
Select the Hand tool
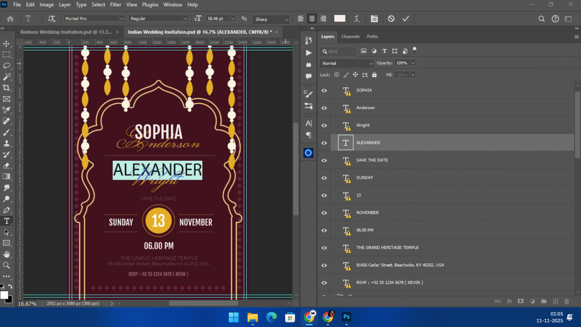(x=6, y=254)
